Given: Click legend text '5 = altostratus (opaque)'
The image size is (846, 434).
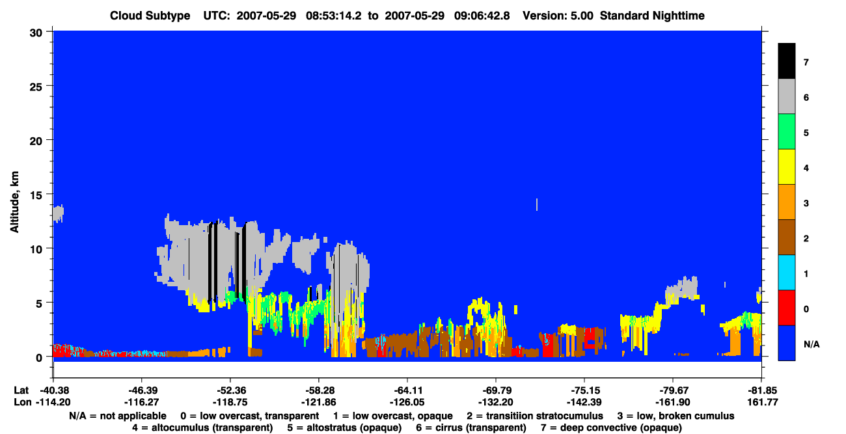Looking at the screenshot, I should click(x=345, y=427).
